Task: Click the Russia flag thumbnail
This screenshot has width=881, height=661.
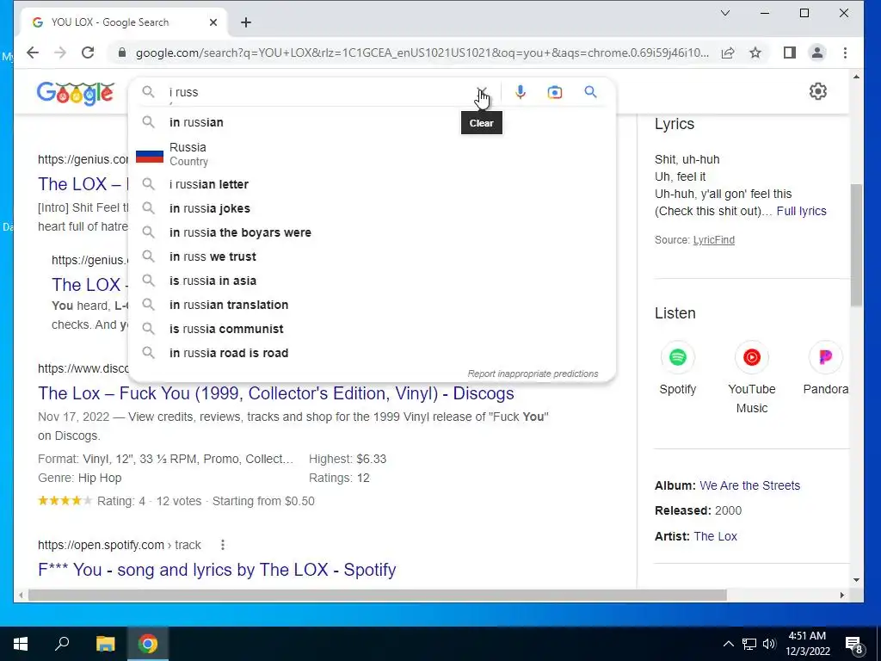Action: [x=150, y=156]
